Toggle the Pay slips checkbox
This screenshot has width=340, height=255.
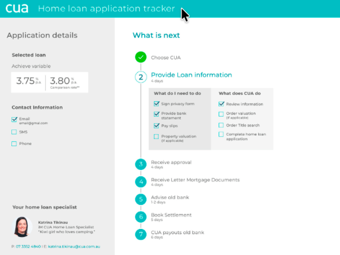coord(156,126)
